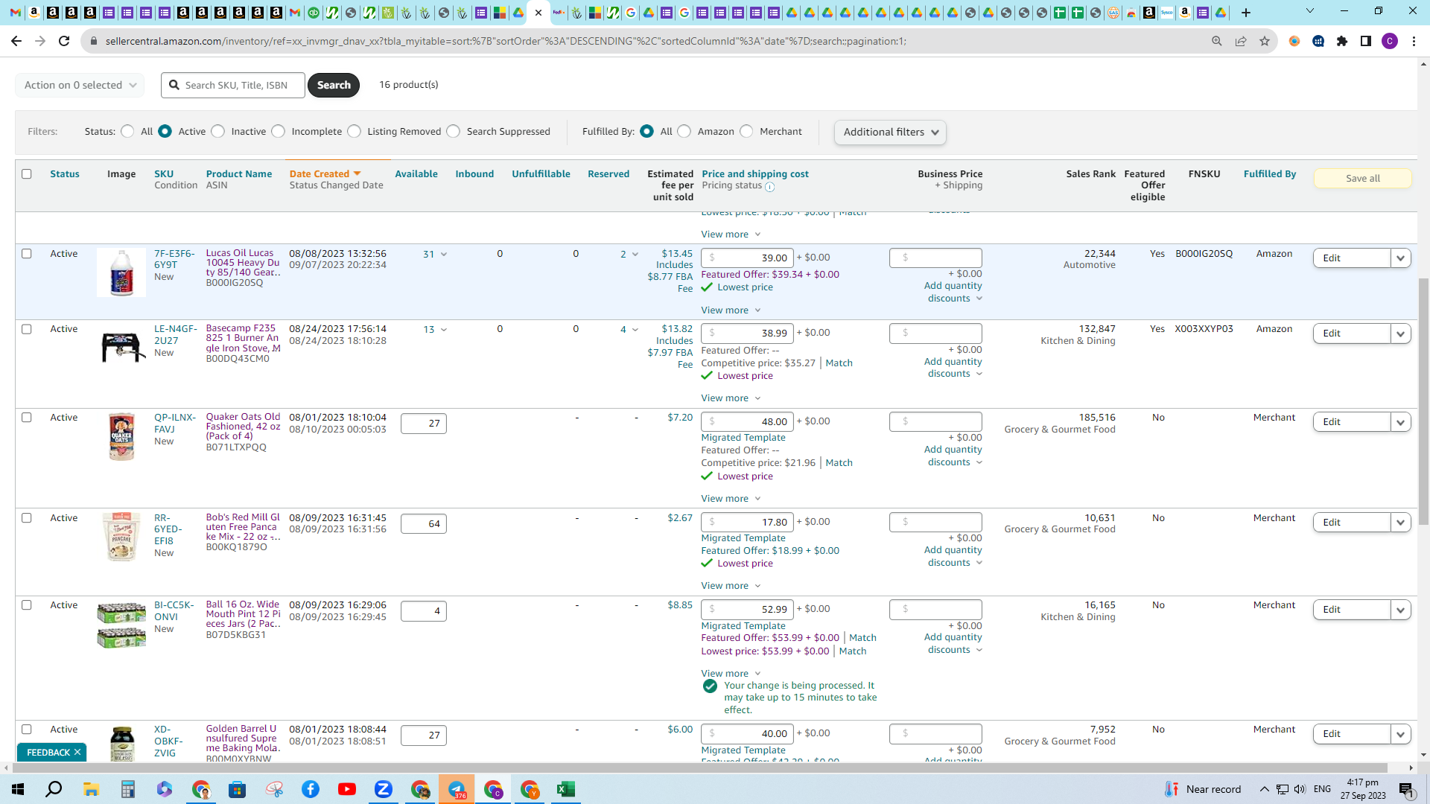Sort by Price and shipping cost column

(x=755, y=174)
